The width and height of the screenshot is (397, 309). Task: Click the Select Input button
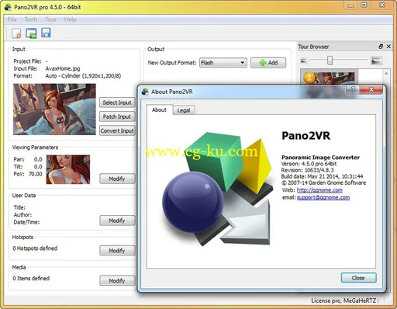(117, 102)
